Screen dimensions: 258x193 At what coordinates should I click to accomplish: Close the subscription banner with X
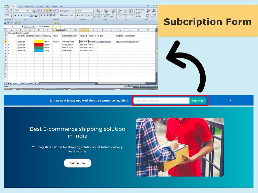(x=230, y=100)
